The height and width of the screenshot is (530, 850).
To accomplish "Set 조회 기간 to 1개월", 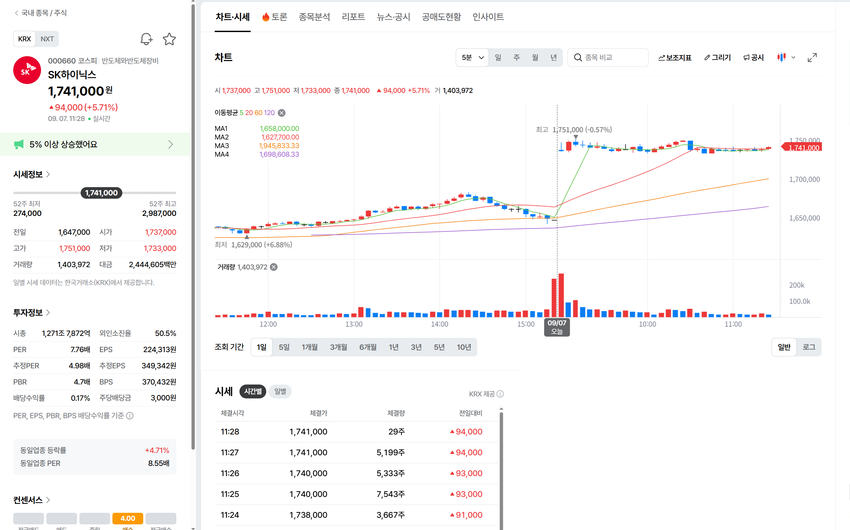I will tap(310, 347).
